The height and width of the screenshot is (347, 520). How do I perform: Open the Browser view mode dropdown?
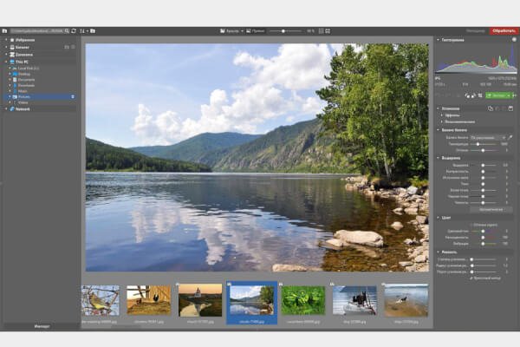pos(231,31)
